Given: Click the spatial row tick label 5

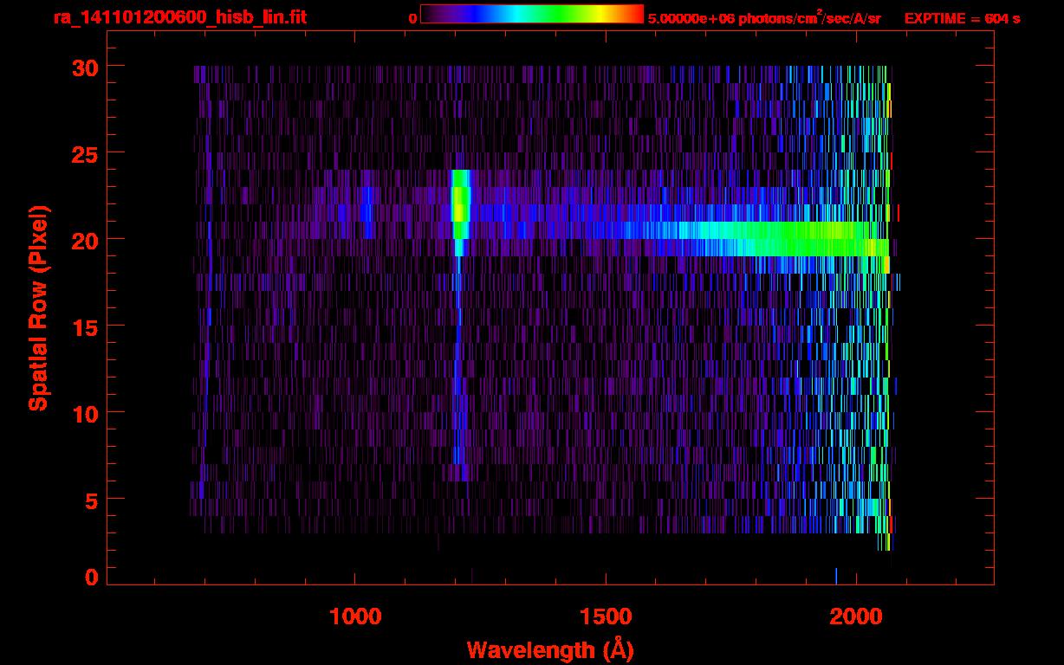Looking at the screenshot, I should 91,500.
